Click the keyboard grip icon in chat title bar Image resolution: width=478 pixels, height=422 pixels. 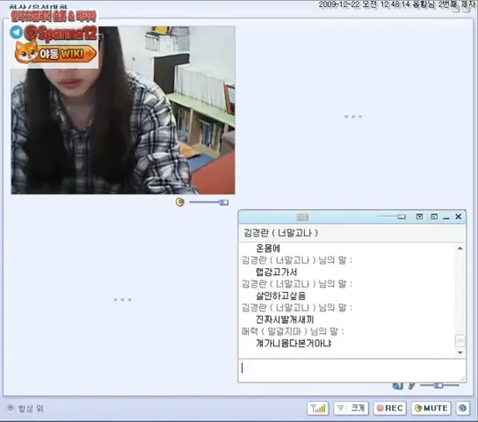(302, 217)
